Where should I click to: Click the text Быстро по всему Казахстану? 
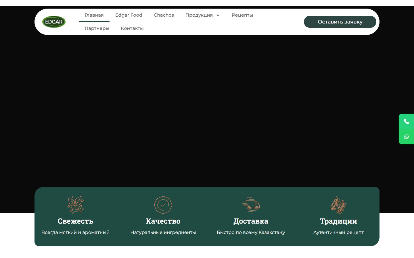(251, 232)
